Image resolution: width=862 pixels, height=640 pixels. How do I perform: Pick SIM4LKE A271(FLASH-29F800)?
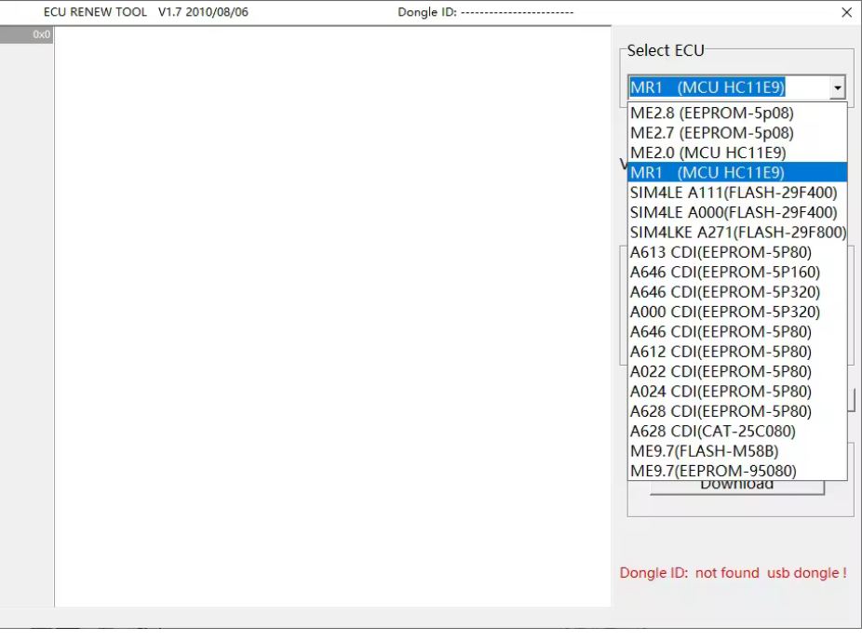click(737, 233)
